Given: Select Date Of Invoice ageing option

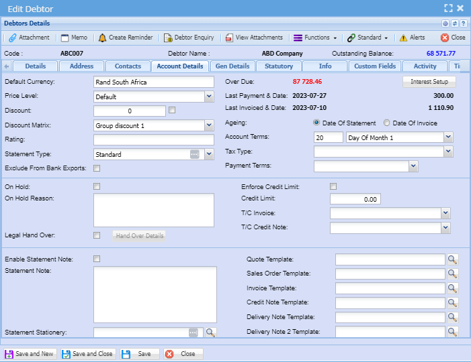Looking at the screenshot, I should (386, 123).
